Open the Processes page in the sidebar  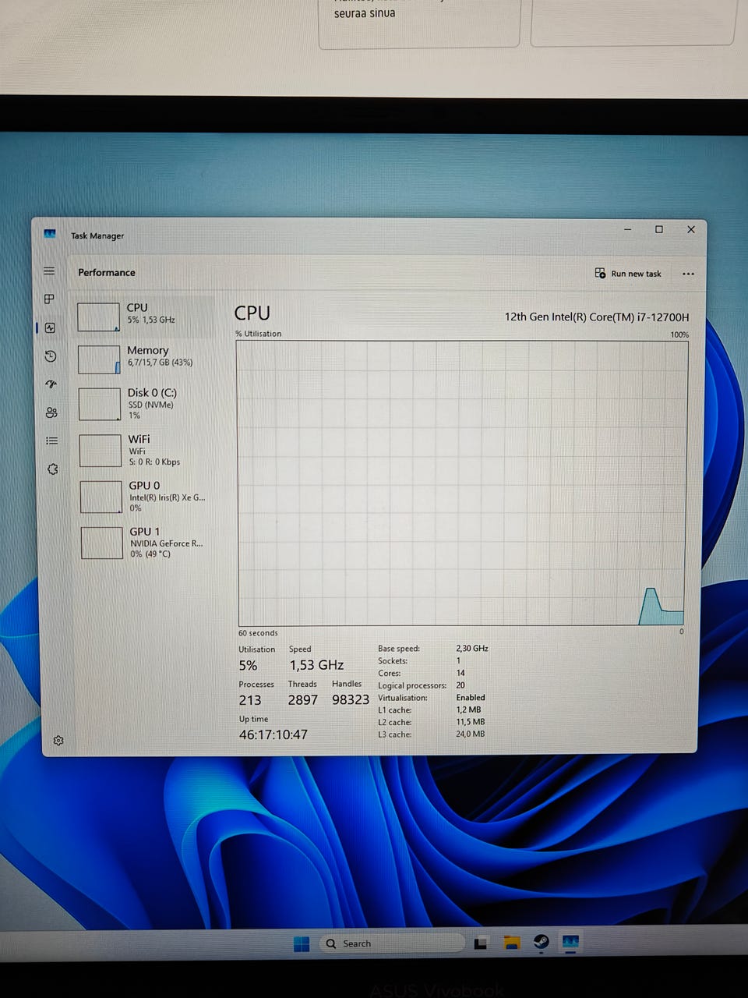[49, 299]
